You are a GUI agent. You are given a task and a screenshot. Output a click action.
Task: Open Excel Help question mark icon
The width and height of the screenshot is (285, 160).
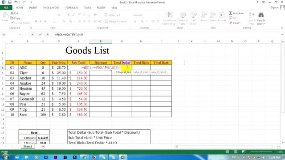[257, 2]
